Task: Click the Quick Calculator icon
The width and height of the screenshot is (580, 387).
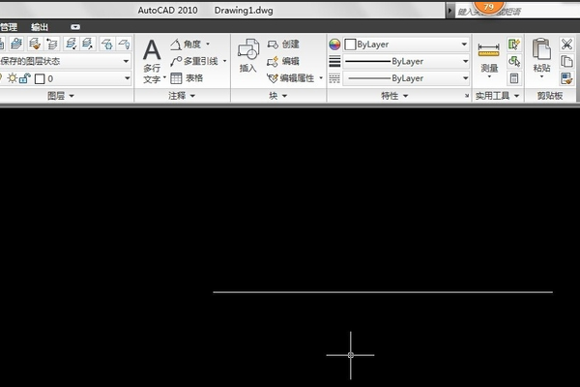Action: coord(514,78)
